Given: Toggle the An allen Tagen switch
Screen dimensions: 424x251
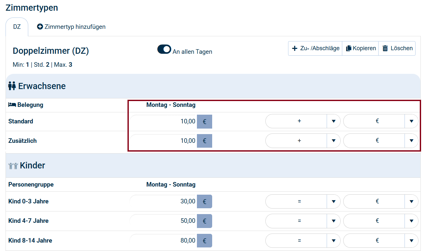Looking at the screenshot, I should click(164, 49).
